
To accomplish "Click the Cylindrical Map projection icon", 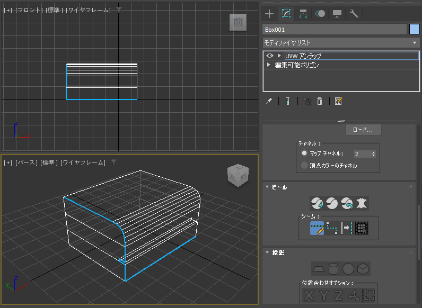I will pos(333,269).
